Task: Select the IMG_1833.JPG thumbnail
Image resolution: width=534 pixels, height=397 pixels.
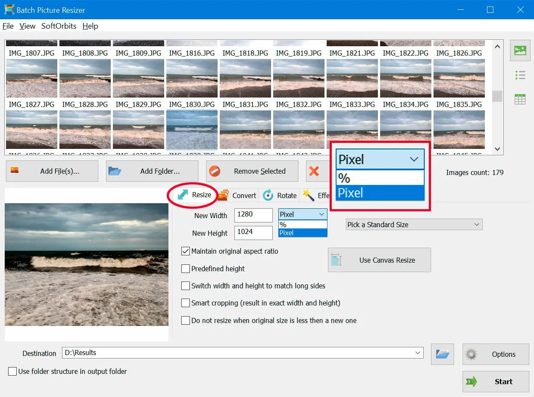Action: pos(352,78)
